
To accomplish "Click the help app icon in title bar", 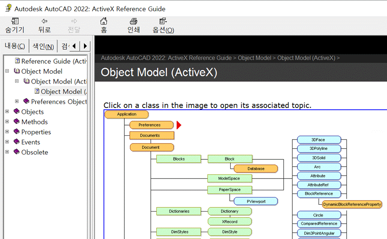I will click(x=9, y=8).
